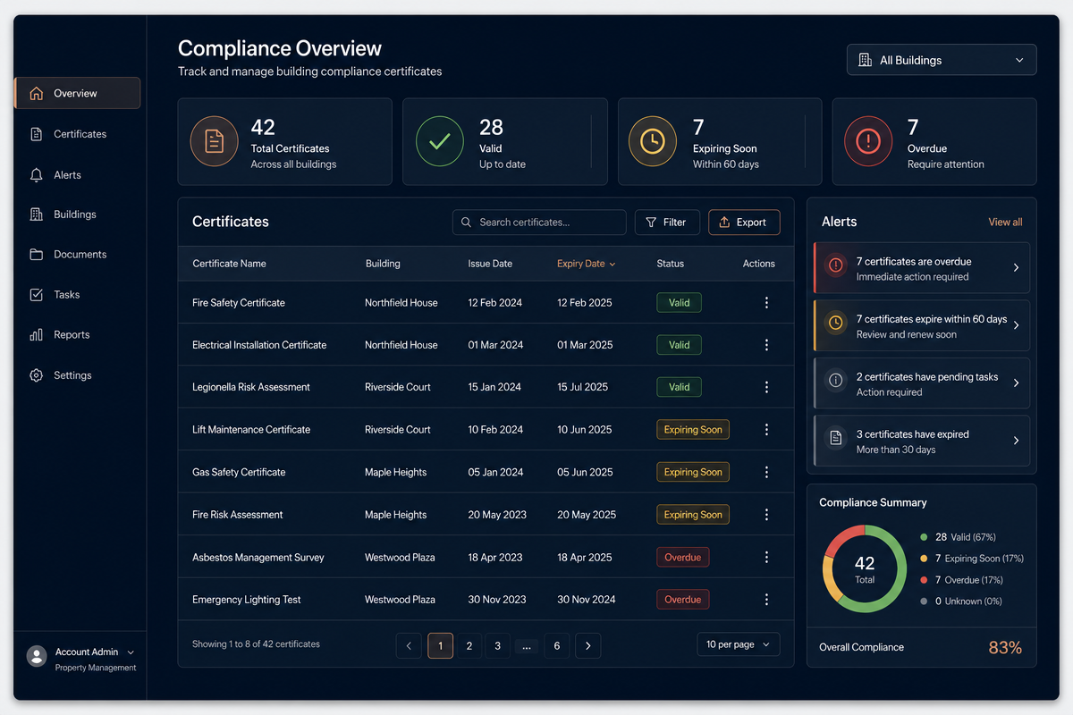Screen dimensions: 1073x715
Task: Click the red overdue alert warning icon
Action: pyautogui.click(x=836, y=265)
